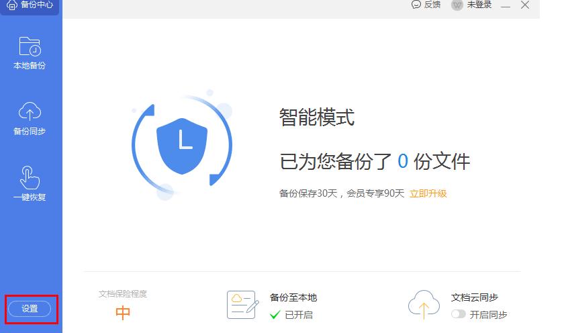Open the 反馈 chat bubble icon
Image resolution: width=564 pixels, height=333 pixels.
click(416, 5)
